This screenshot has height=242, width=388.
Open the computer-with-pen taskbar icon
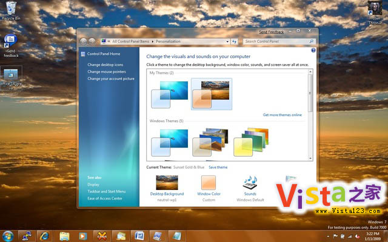(158, 237)
